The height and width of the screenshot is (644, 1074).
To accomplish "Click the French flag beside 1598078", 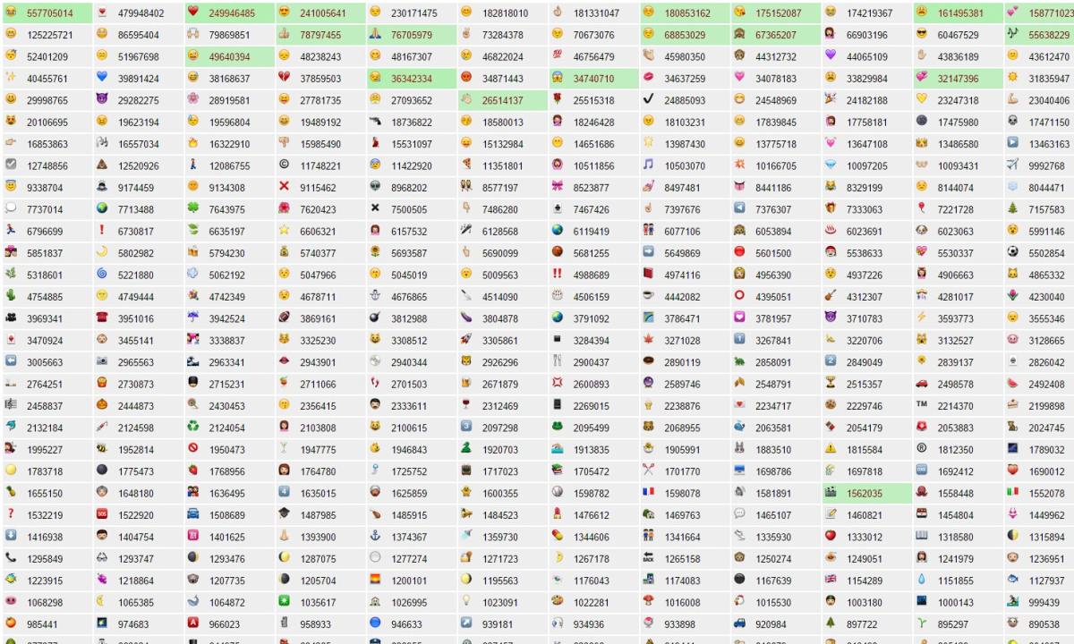I will pos(649,493).
